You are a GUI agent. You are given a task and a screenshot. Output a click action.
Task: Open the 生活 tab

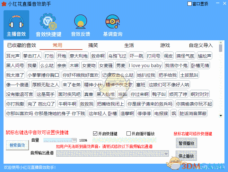pyautogui.click(x=129, y=45)
